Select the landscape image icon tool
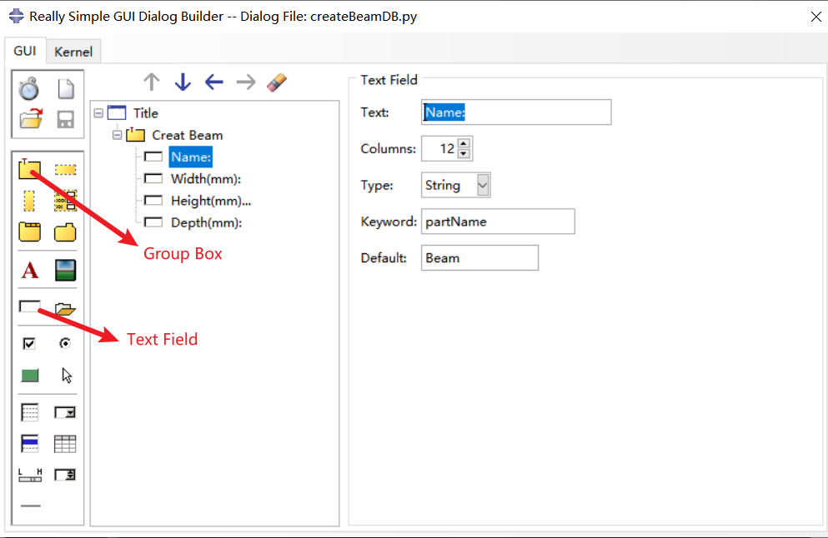 coord(65,271)
